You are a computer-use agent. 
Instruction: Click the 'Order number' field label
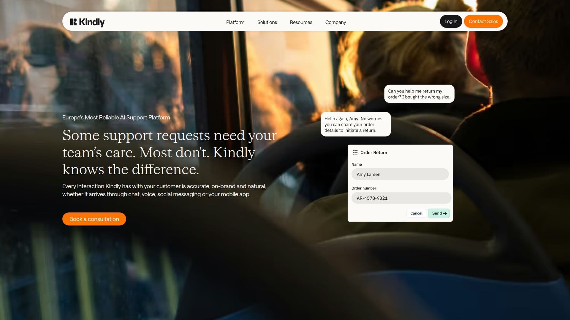coord(364,188)
